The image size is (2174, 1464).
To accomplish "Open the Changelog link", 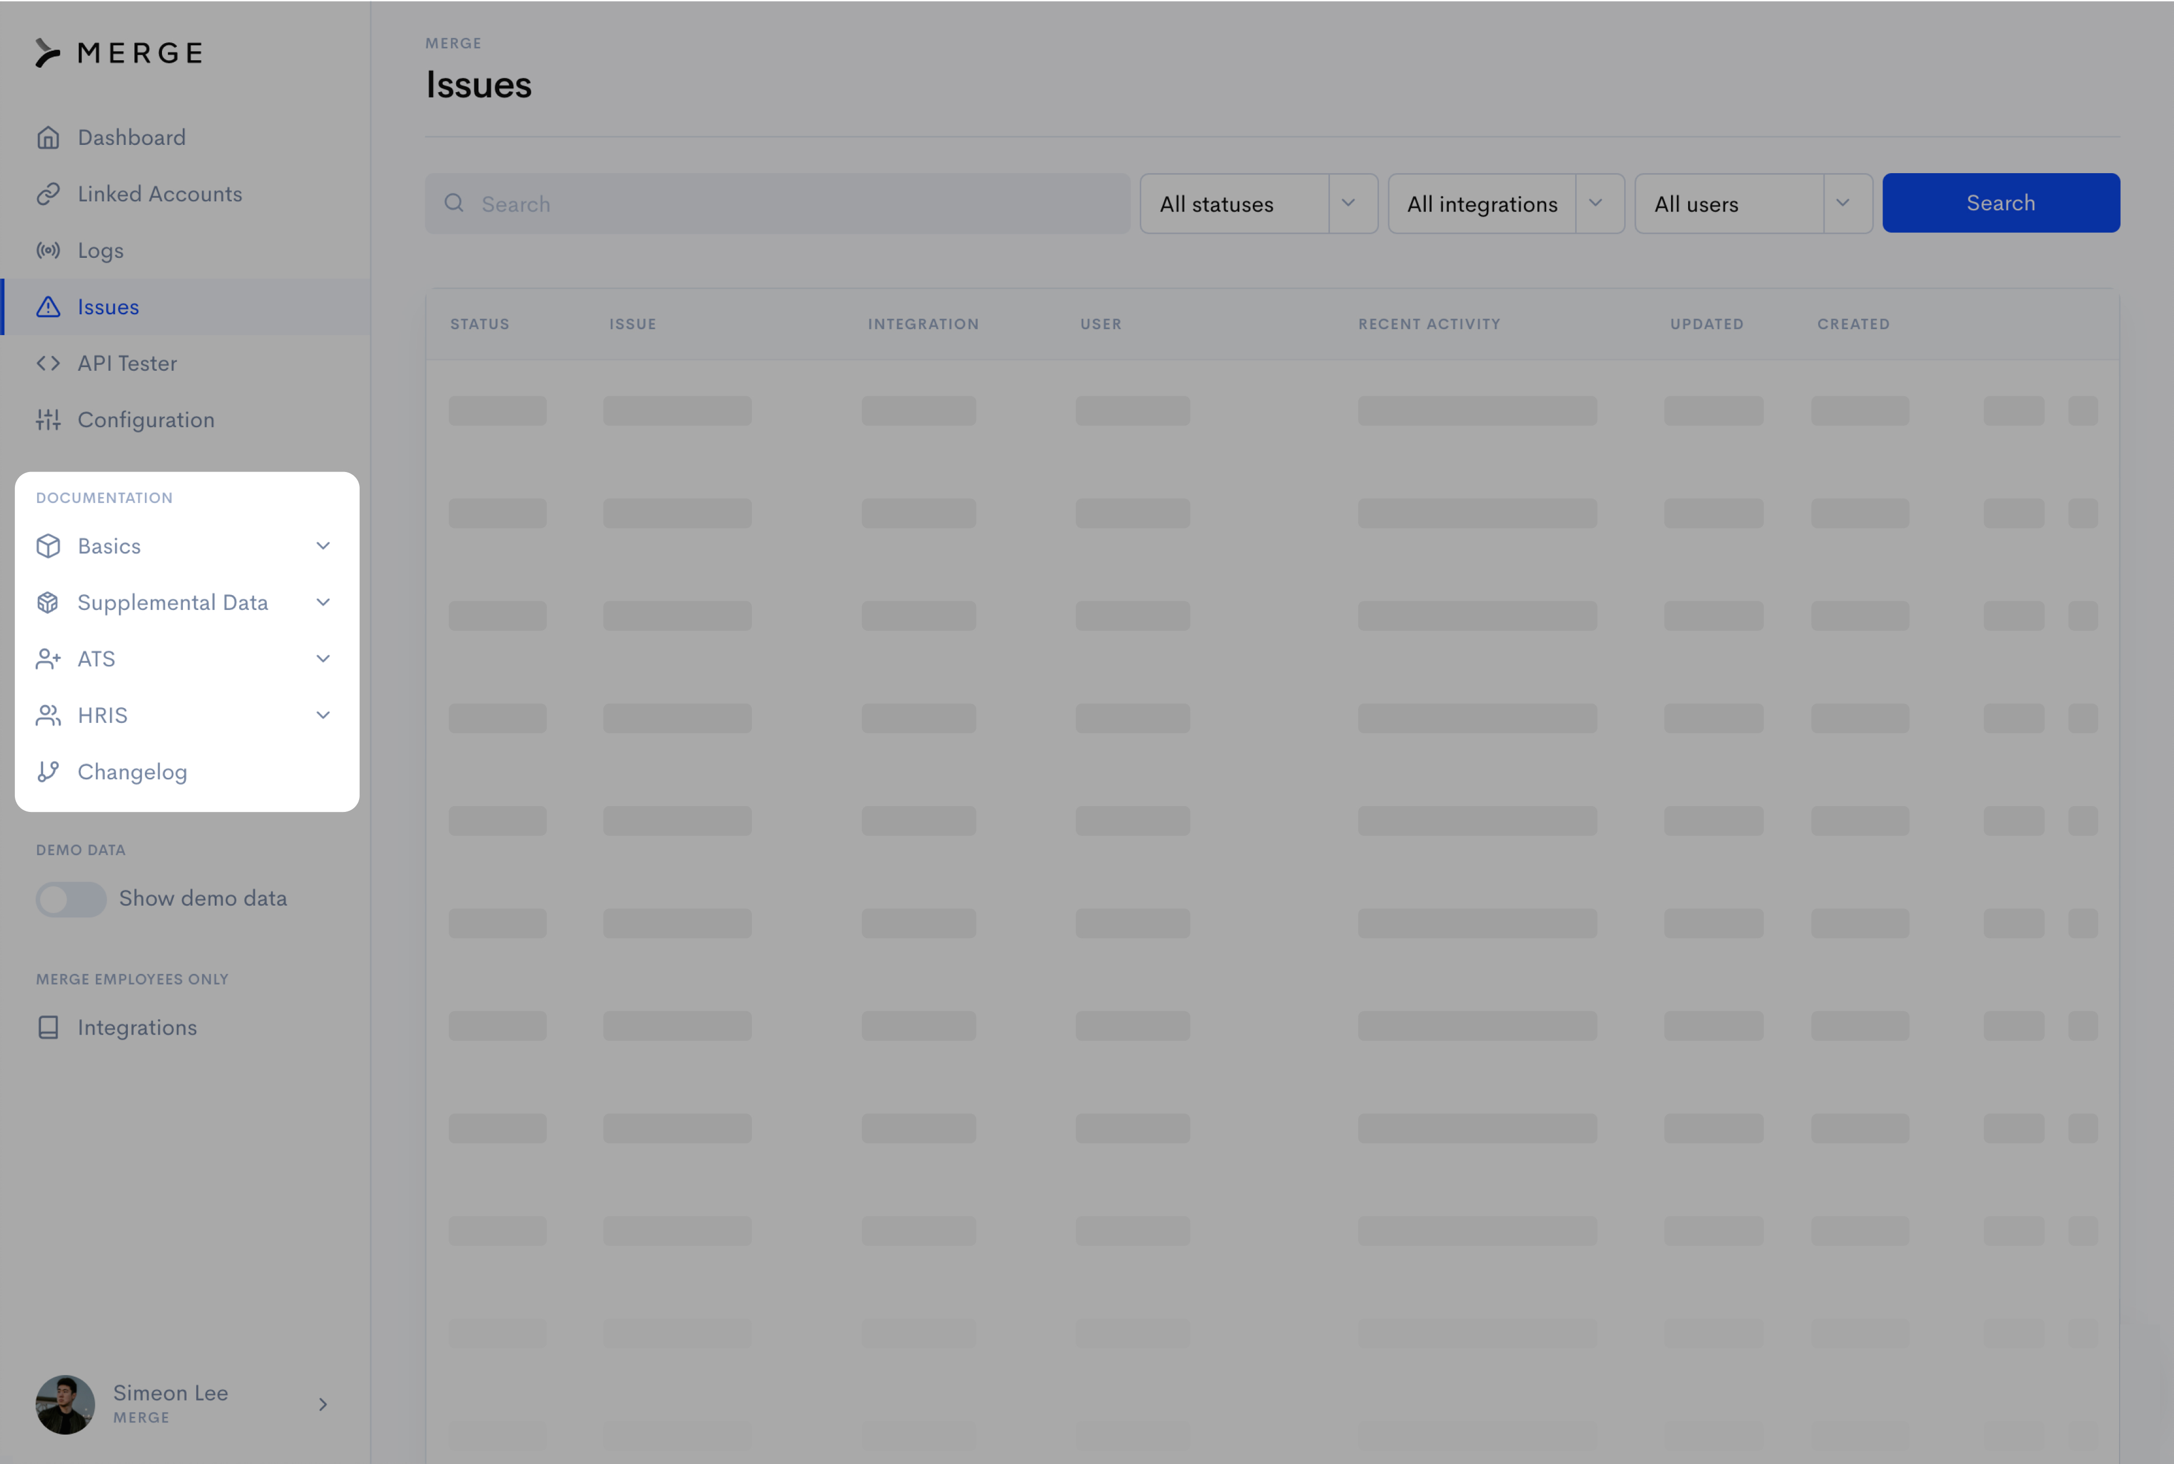I will 133,772.
